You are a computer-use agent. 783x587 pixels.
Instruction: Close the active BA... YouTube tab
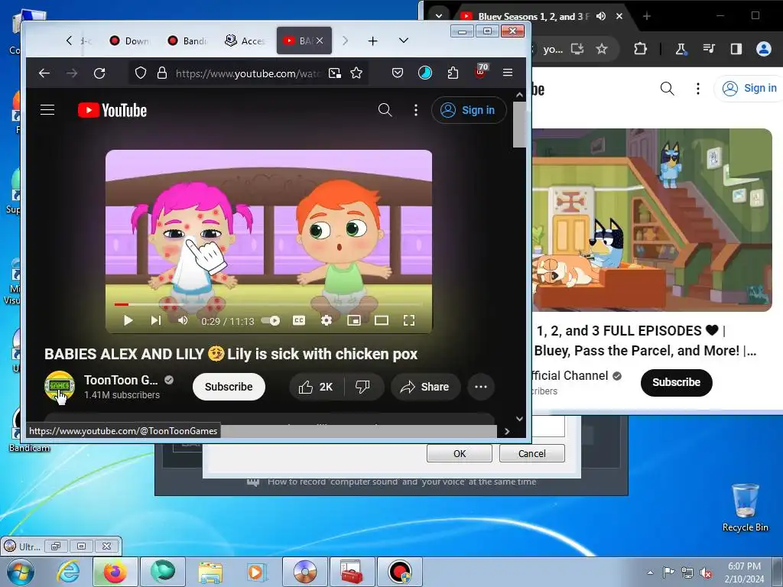(x=320, y=41)
